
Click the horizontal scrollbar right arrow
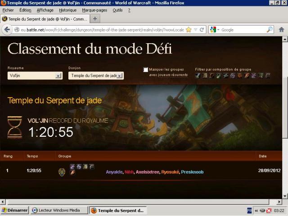point(279,202)
